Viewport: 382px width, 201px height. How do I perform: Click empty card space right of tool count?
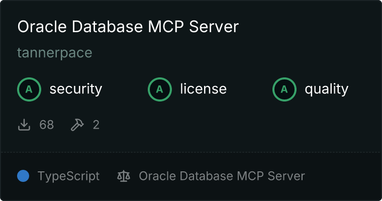(241, 125)
